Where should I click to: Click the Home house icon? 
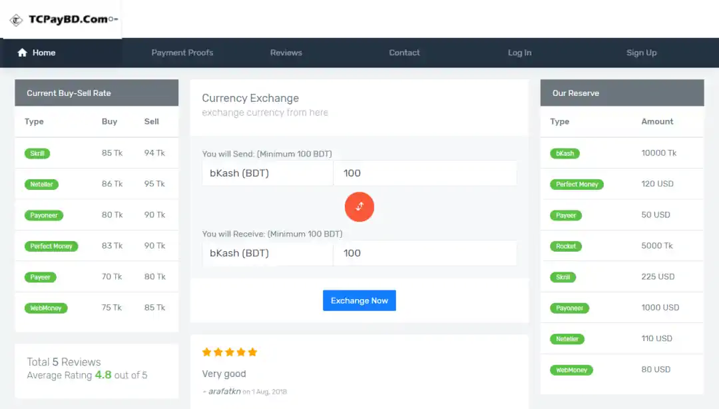[x=23, y=53]
